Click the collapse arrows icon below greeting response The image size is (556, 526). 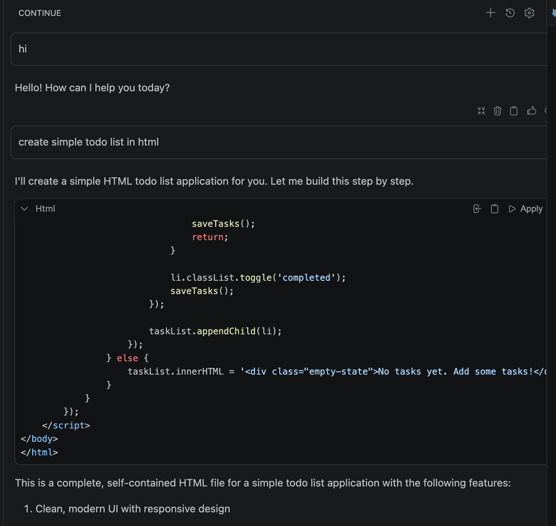click(481, 111)
